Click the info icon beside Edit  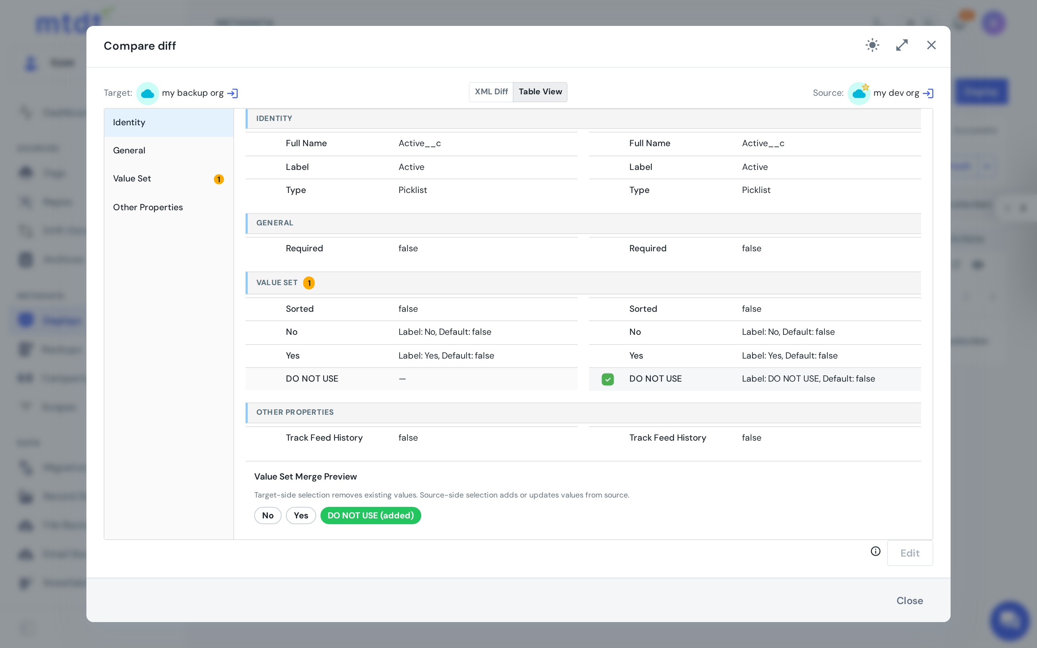point(875,551)
